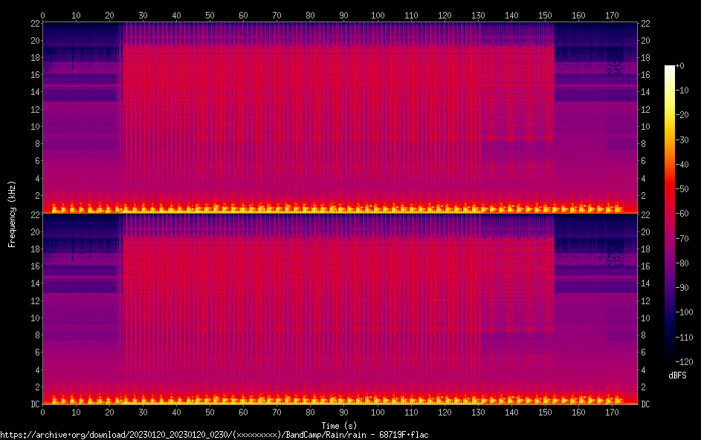
Task: Click the "+0" label at the color scale top
Action: coord(680,66)
